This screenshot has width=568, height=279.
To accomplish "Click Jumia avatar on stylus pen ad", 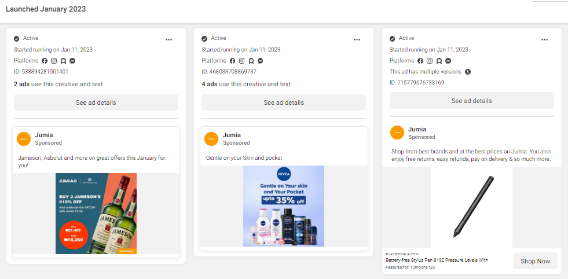I will tap(397, 133).
